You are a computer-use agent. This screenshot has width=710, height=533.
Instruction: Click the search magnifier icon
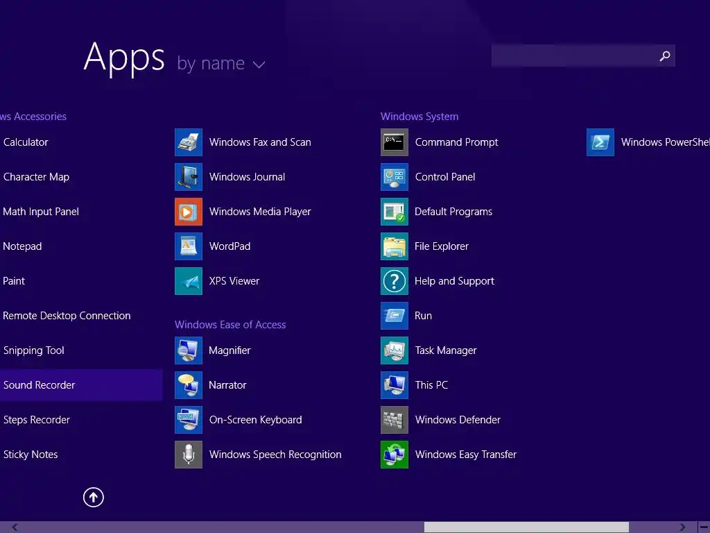click(665, 56)
